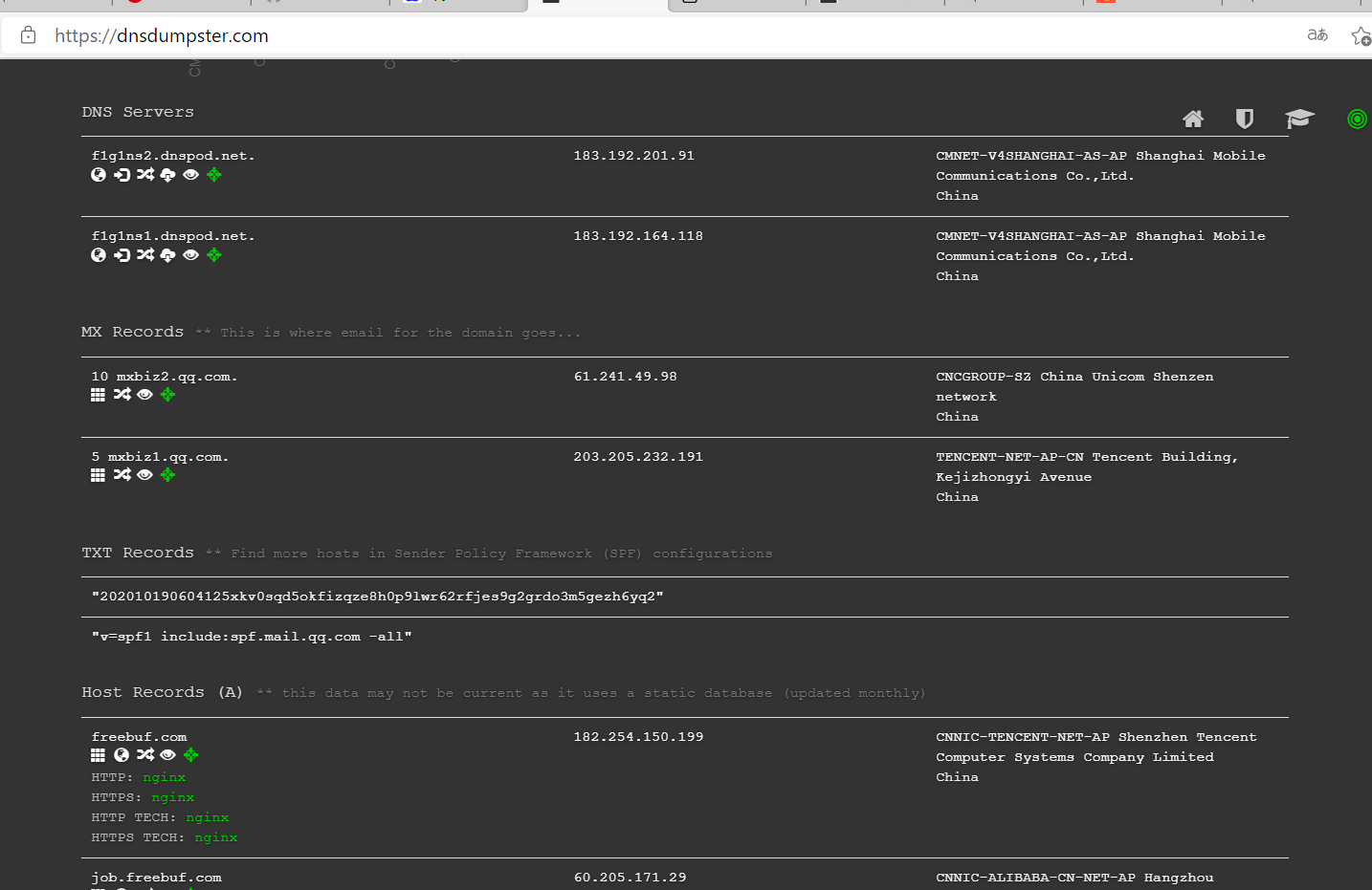The height and width of the screenshot is (890, 1372).
Task: Click the CNNIC-ALIBABA-CN-NET-AP Hangzhou description
Action: [1074, 877]
